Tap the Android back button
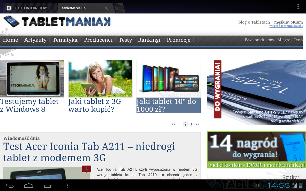 (x=10, y=186)
